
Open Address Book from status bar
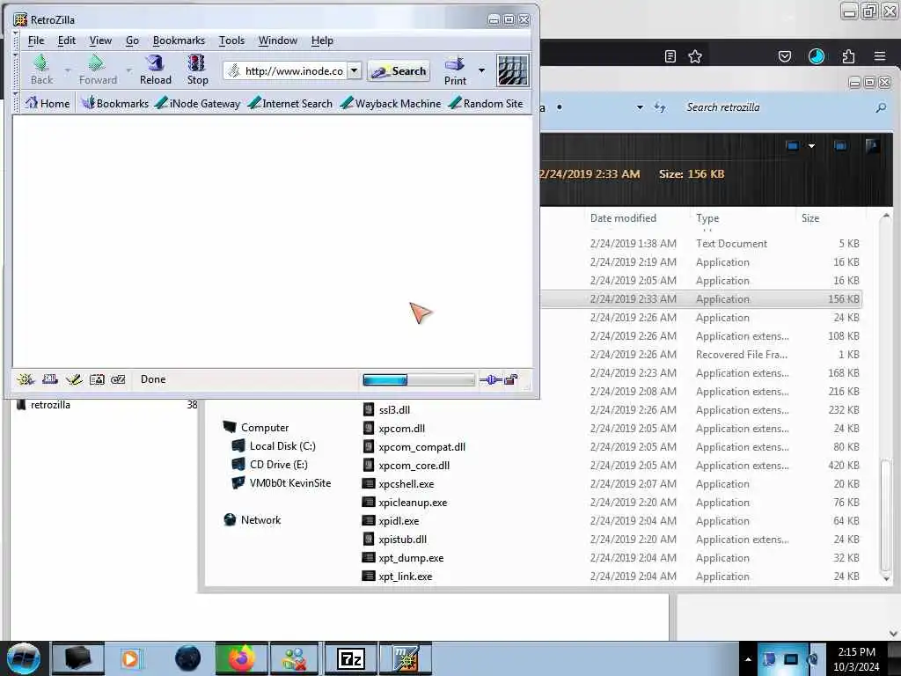pos(97,379)
